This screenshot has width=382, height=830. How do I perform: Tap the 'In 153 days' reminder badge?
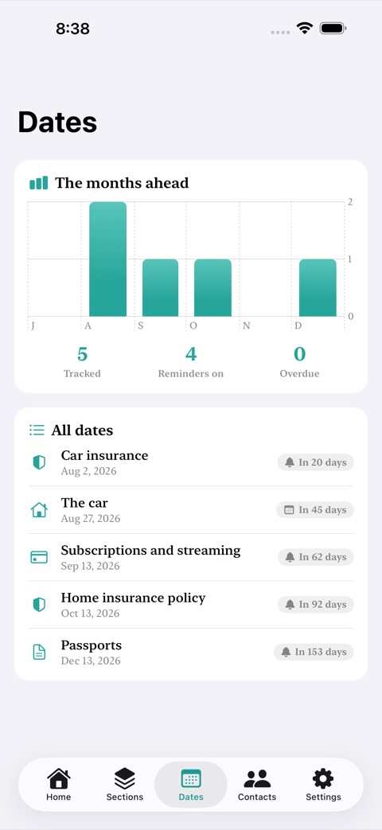point(314,652)
